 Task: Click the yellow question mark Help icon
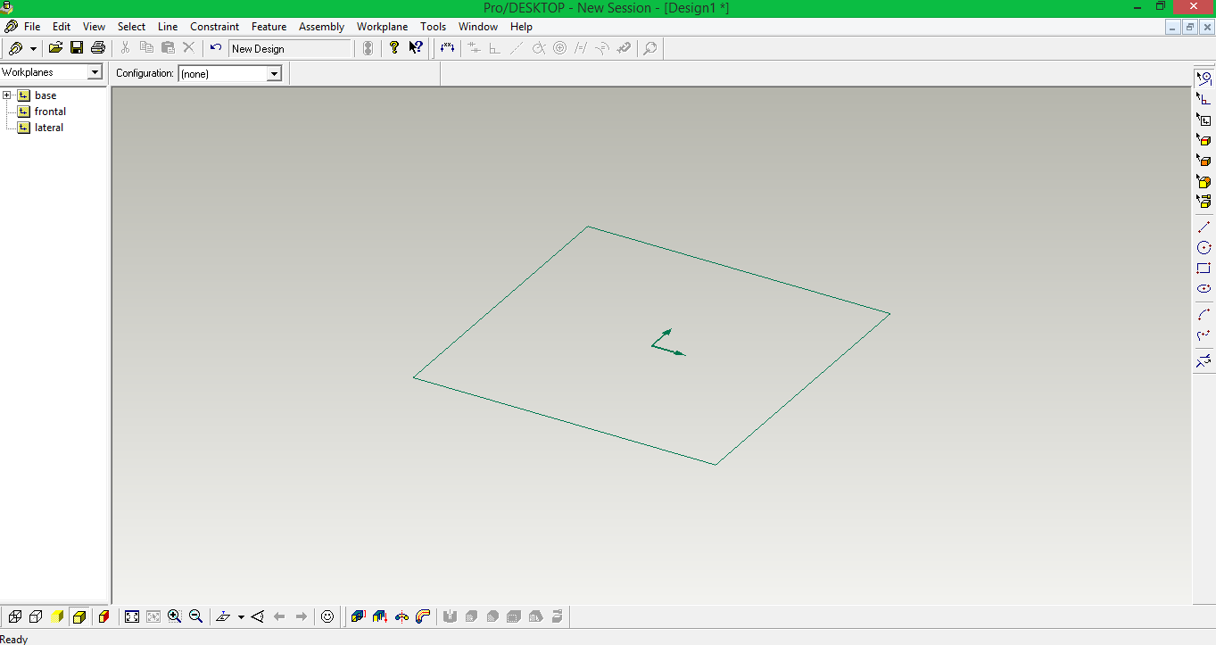click(394, 48)
